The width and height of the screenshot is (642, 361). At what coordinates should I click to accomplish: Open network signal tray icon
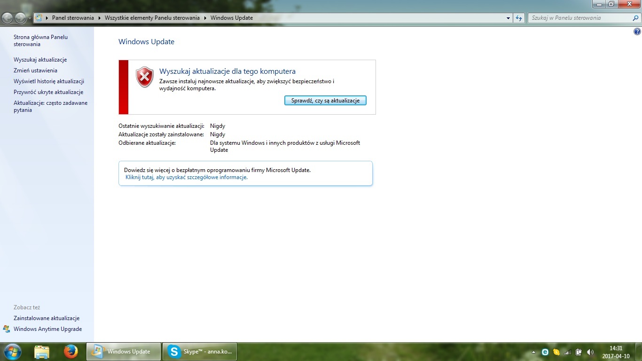click(x=567, y=352)
